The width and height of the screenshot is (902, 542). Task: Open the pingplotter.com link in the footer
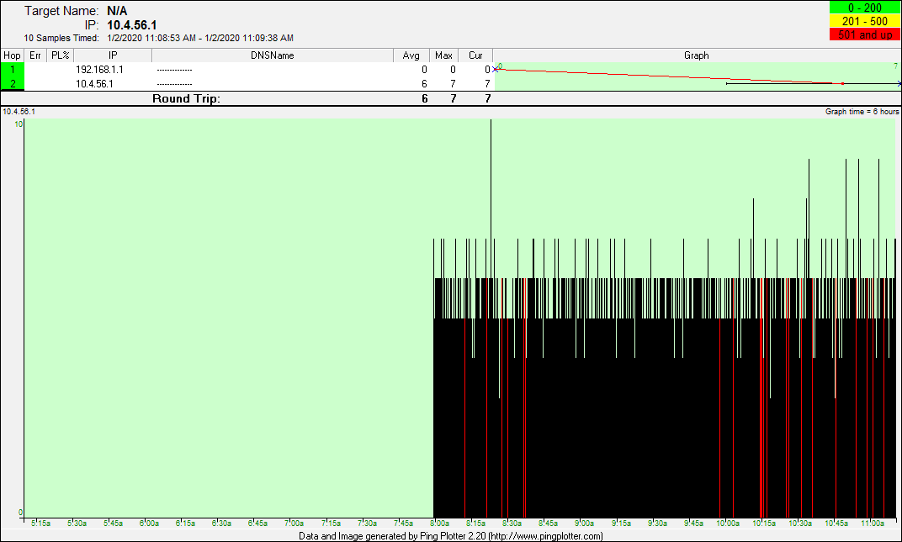(x=545, y=536)
